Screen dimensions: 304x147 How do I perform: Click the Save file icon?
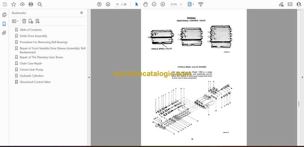pyautogui.click(x=5, y=4)
